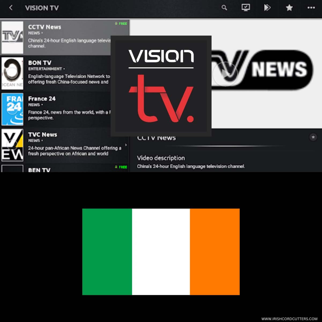Open the CCTV News title link
This screenshot has height=322, width=322.
tap(156, 138)
